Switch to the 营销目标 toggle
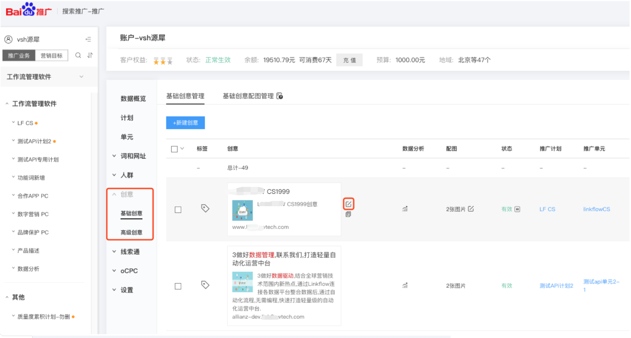 (52, 55)
